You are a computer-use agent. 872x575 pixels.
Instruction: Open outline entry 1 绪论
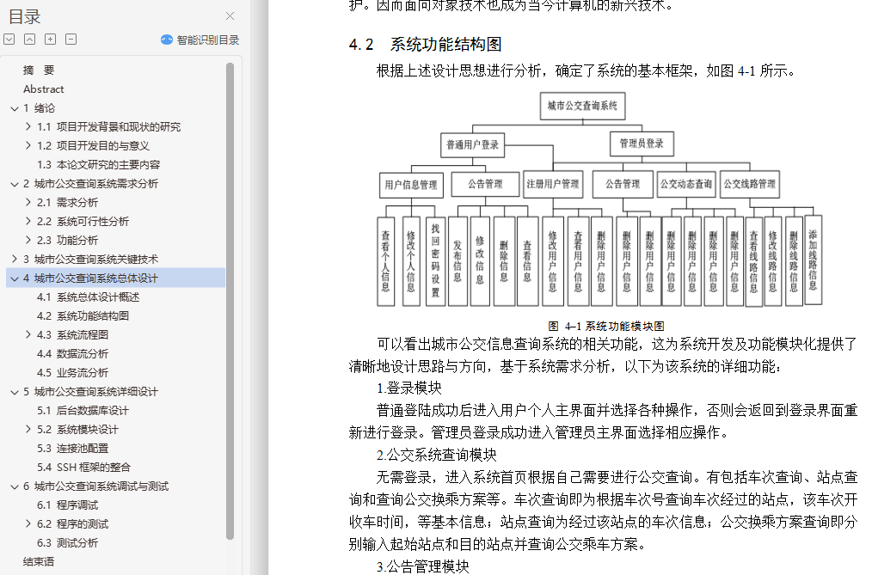click(39, 107)
